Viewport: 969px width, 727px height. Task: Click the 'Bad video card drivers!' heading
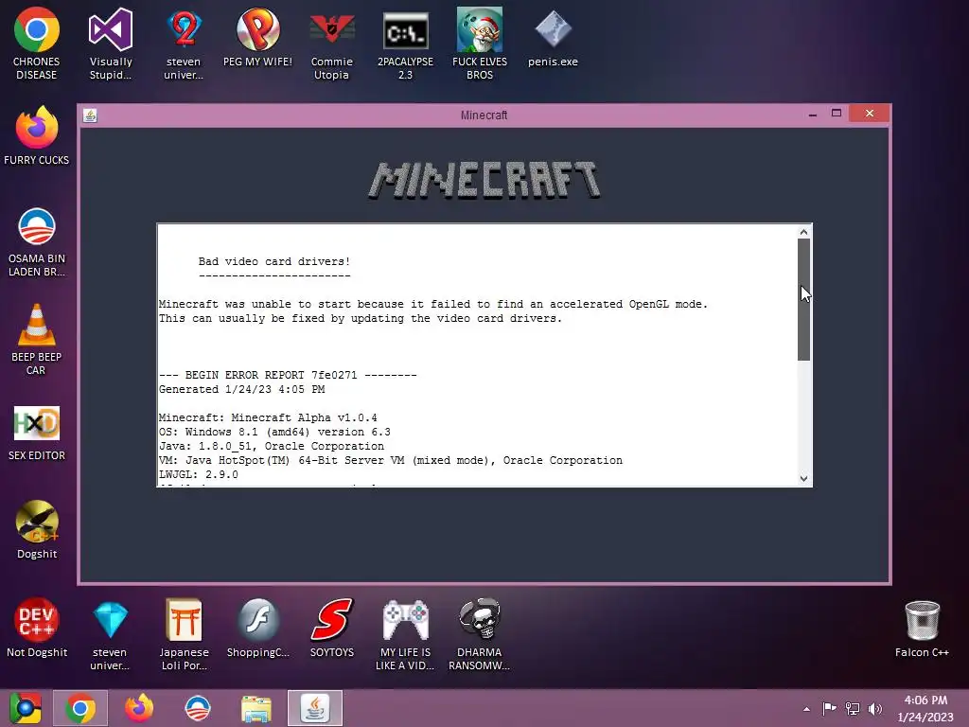point(274,261)
